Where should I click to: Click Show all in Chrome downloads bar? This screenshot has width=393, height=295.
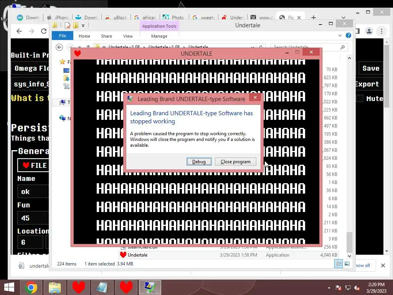tap(363, 265)
